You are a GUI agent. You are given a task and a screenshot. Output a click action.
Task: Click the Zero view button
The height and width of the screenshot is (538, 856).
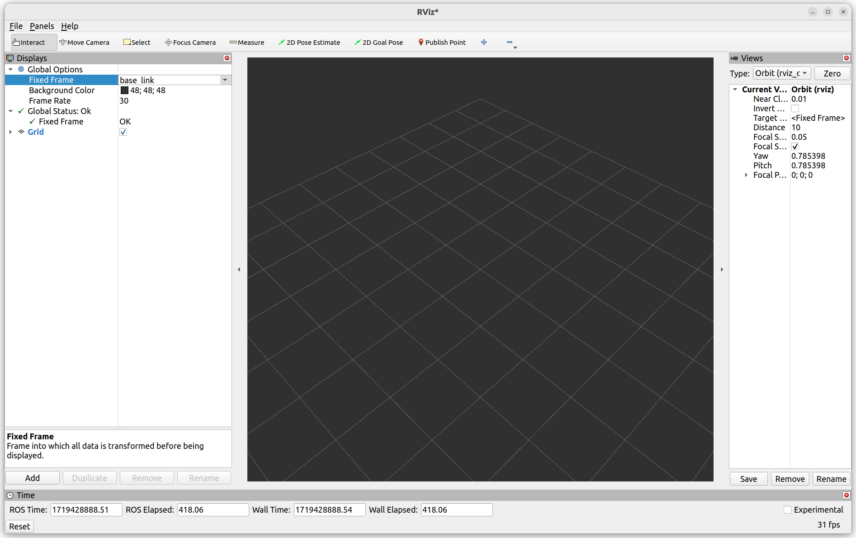click(x=832, y=73)
